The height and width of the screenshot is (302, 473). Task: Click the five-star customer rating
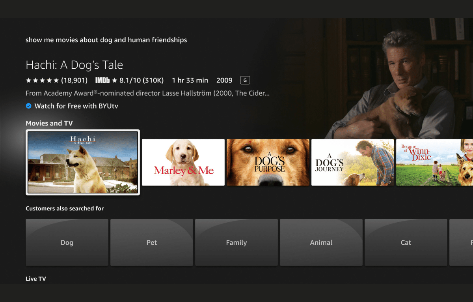(42, 81)
